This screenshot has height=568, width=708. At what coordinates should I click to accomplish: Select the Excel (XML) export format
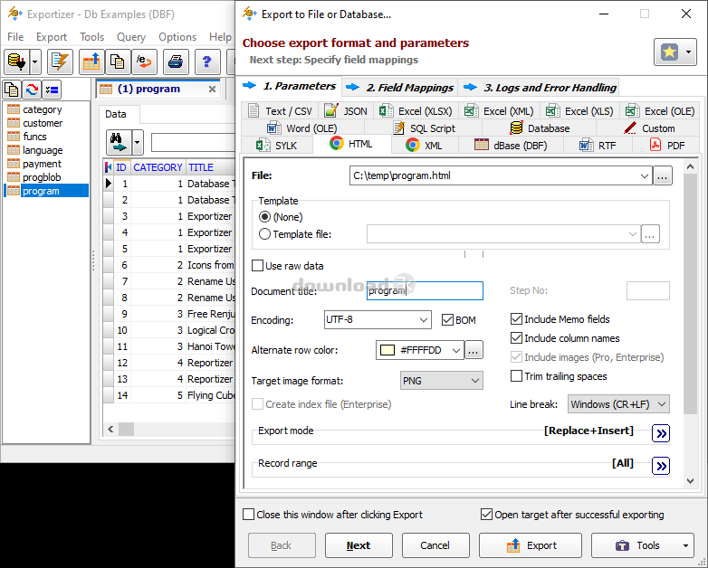point(499,111)
